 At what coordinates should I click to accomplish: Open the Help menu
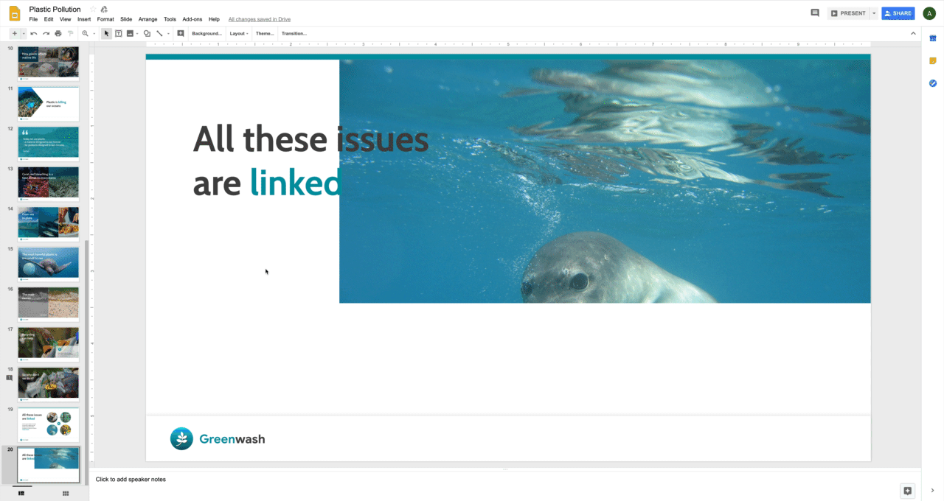[214, 19]
